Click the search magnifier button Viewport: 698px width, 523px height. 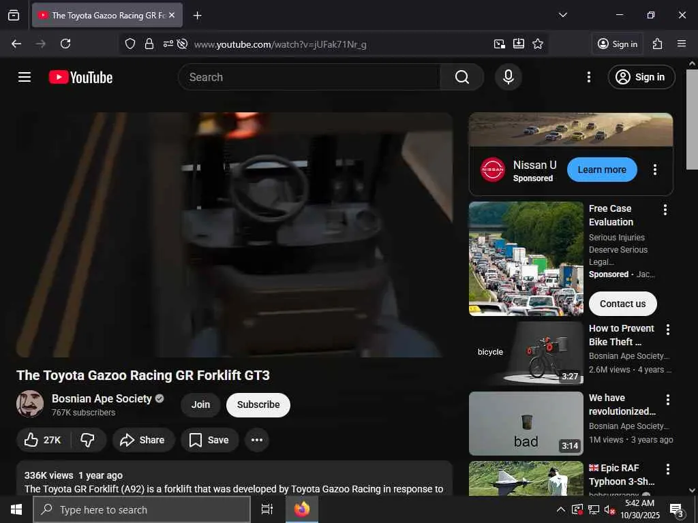coord(462,77)
